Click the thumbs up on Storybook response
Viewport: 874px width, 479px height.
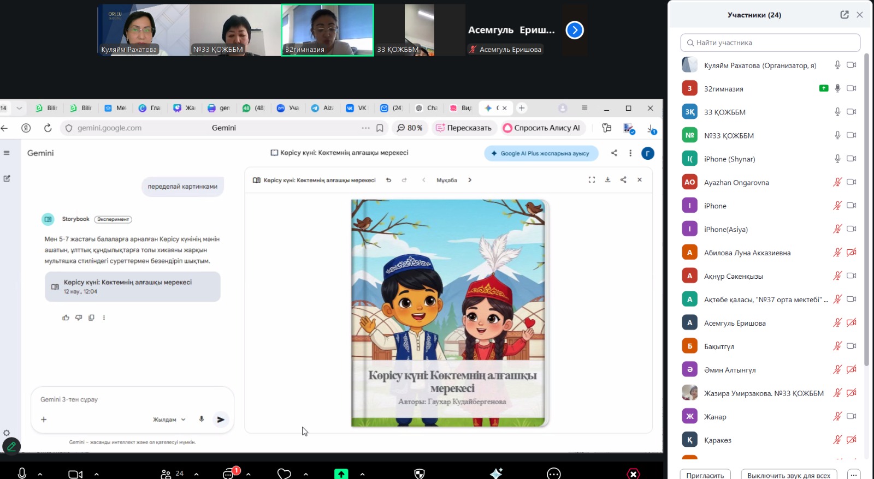coord(66,318)
